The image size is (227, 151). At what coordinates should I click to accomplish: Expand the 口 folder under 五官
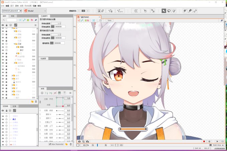pos(16,53)
